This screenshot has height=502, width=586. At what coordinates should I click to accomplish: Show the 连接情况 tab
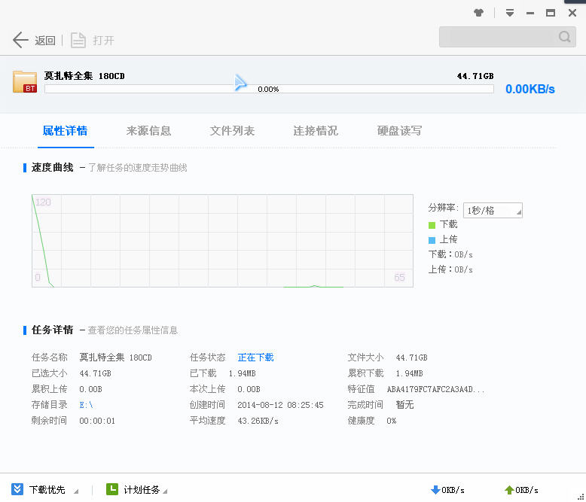click(x=316, y=131)
